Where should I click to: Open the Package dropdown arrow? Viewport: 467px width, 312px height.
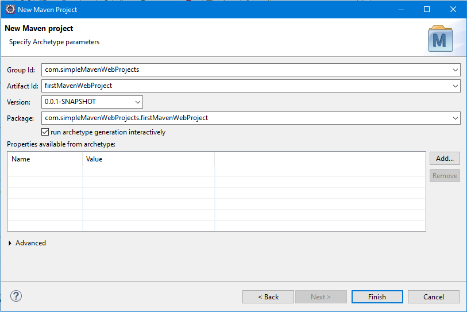click(455, 118)
